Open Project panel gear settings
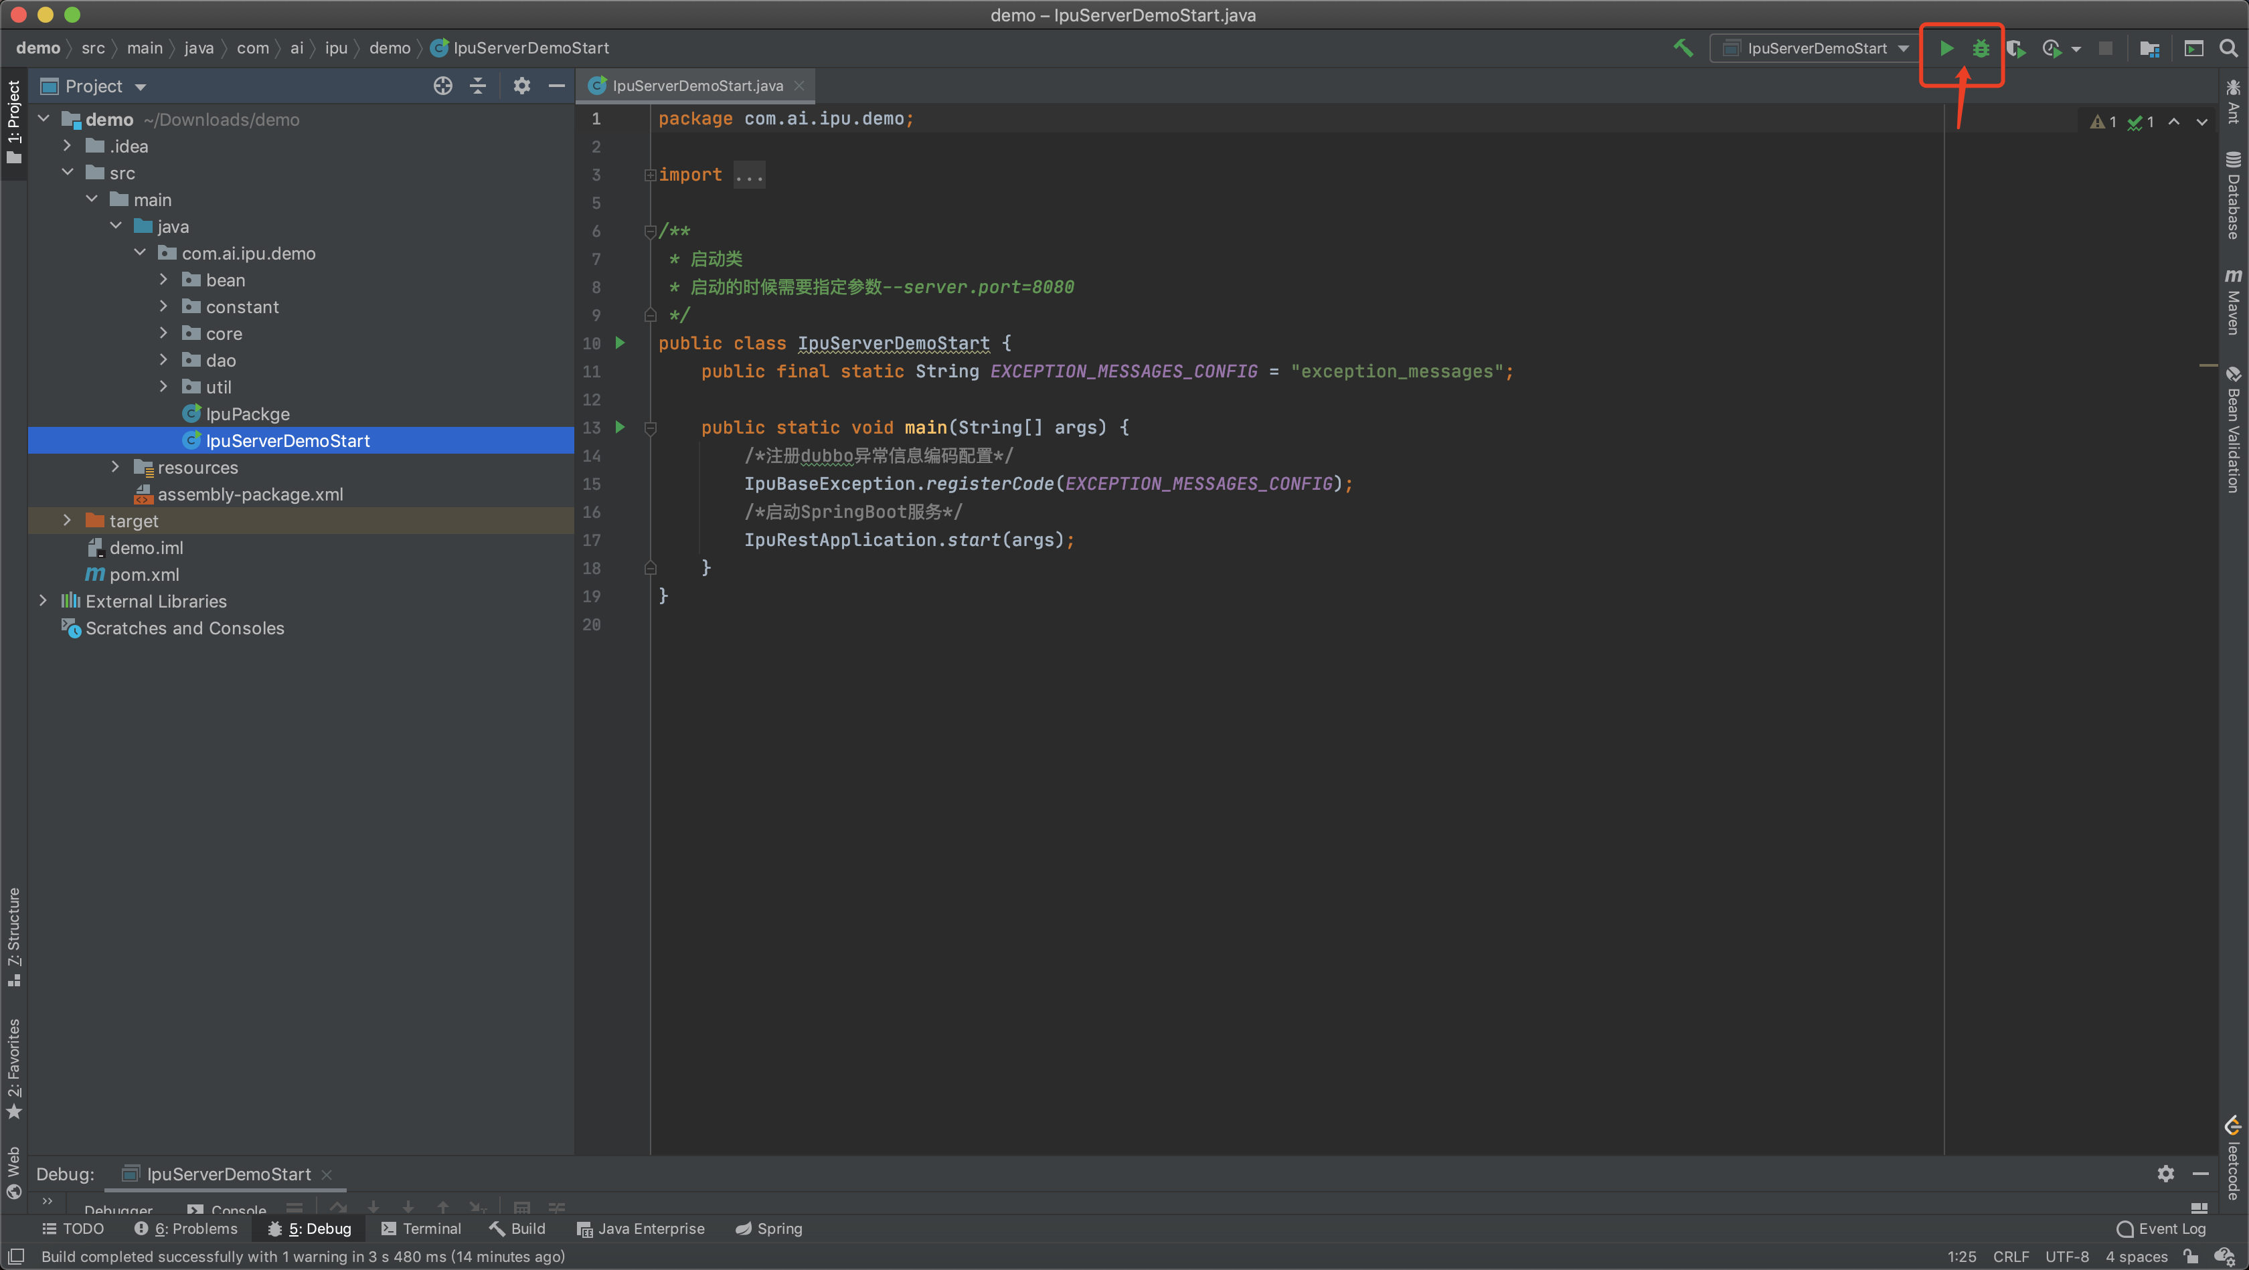Screen dimensions: 2249x1270 pos(521,86)
